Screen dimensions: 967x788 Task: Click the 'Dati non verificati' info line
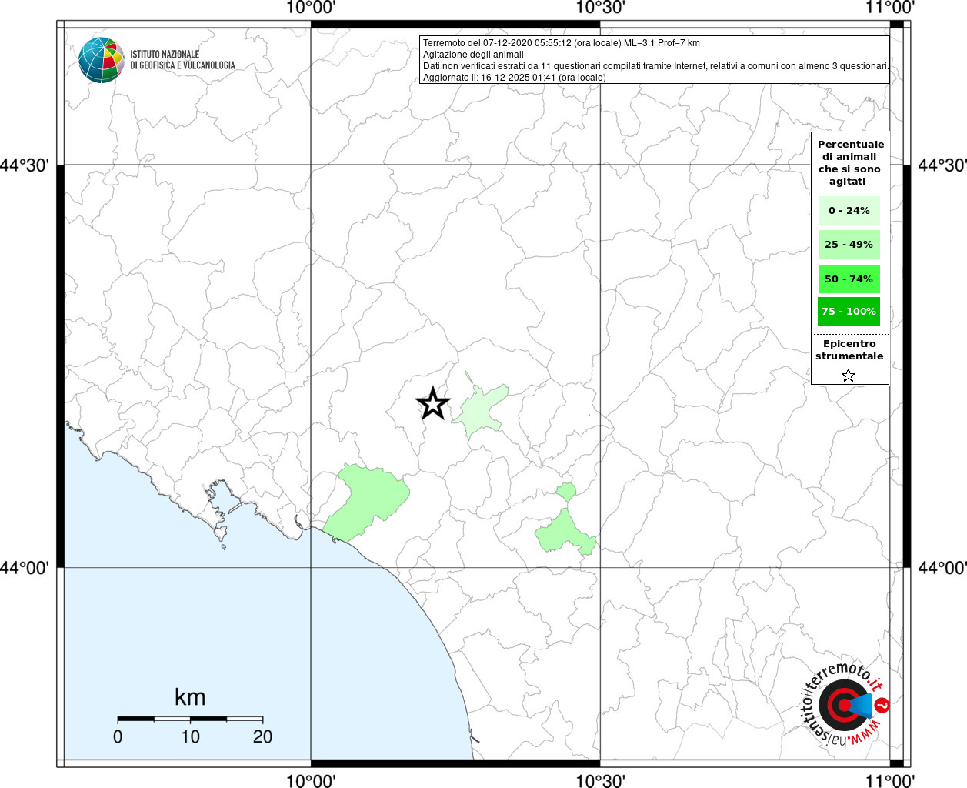[x=656, y=66]
